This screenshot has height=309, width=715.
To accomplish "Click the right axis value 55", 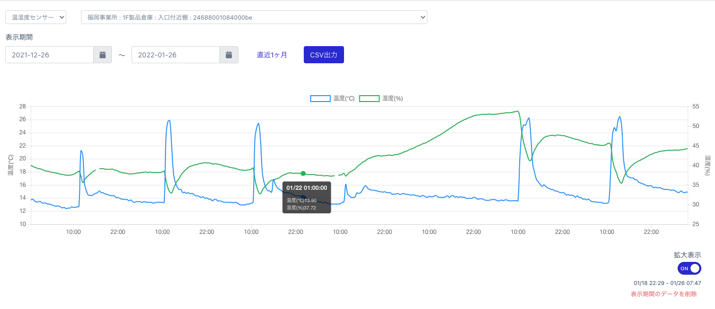I will [x=696, y=106].
